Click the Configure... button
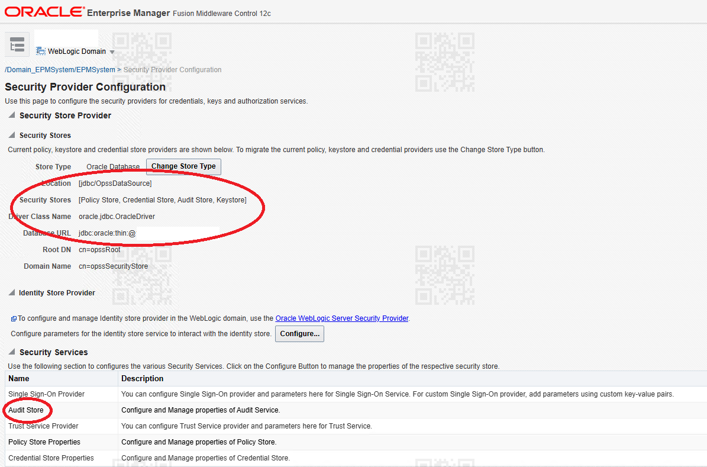Viewport: 707px width, 467px height. point(299,334)
